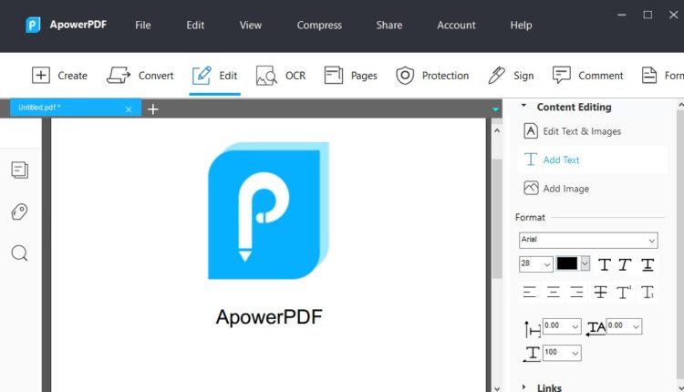Add a new document tab
The width and height of the screenshot is (684, 392).
click(x=152, y=109)
